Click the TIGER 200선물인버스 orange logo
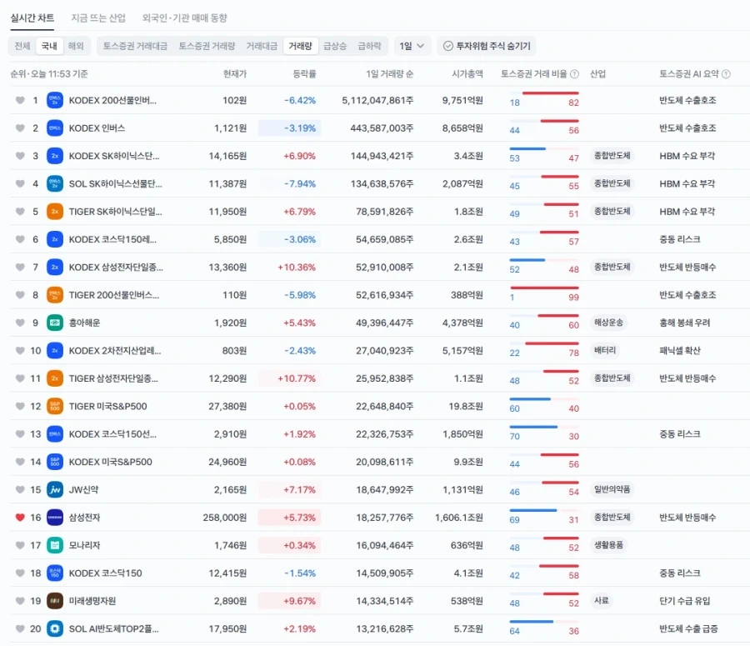Viewport: 750px width, 646px height. click(x=55, y=295)
